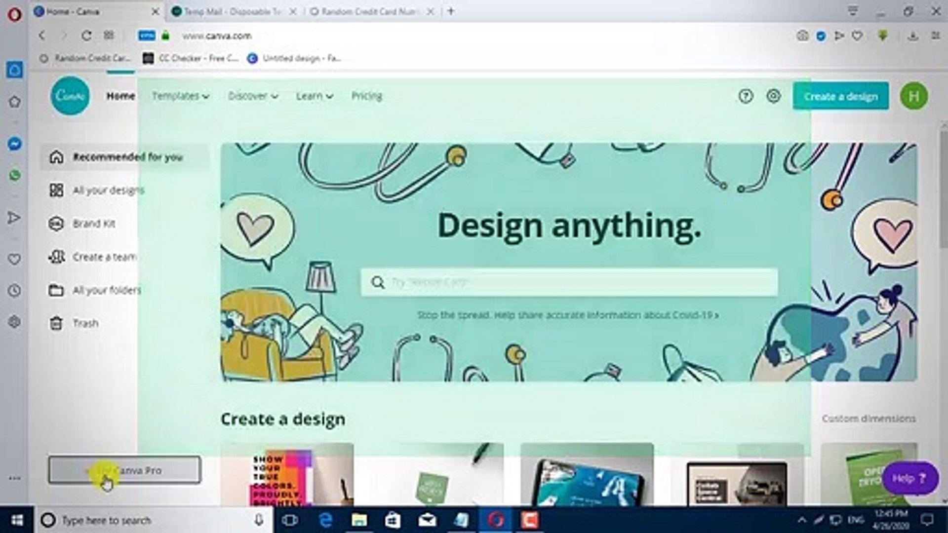Open the Canva settings gear icon
Screen dimensions: 948x533
[773, 96]
